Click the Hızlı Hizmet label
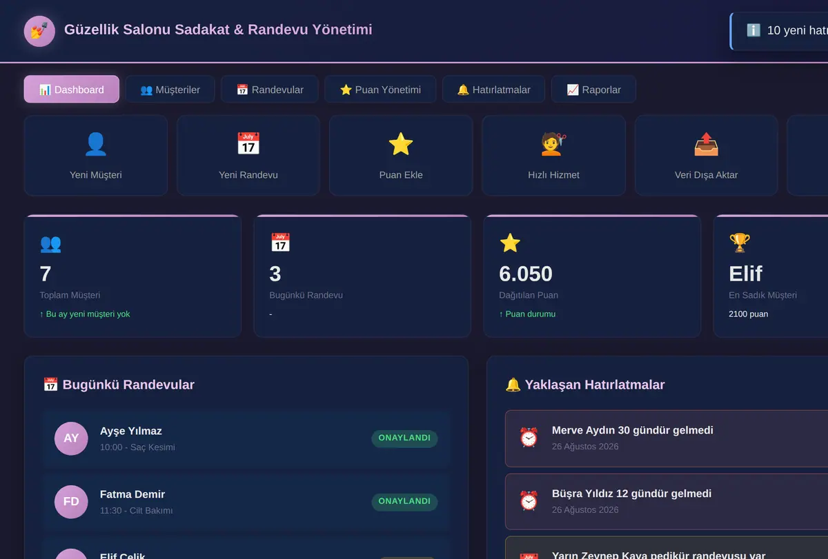The width and height of the screenshot is (828, 559). click(x=553, y=175)
